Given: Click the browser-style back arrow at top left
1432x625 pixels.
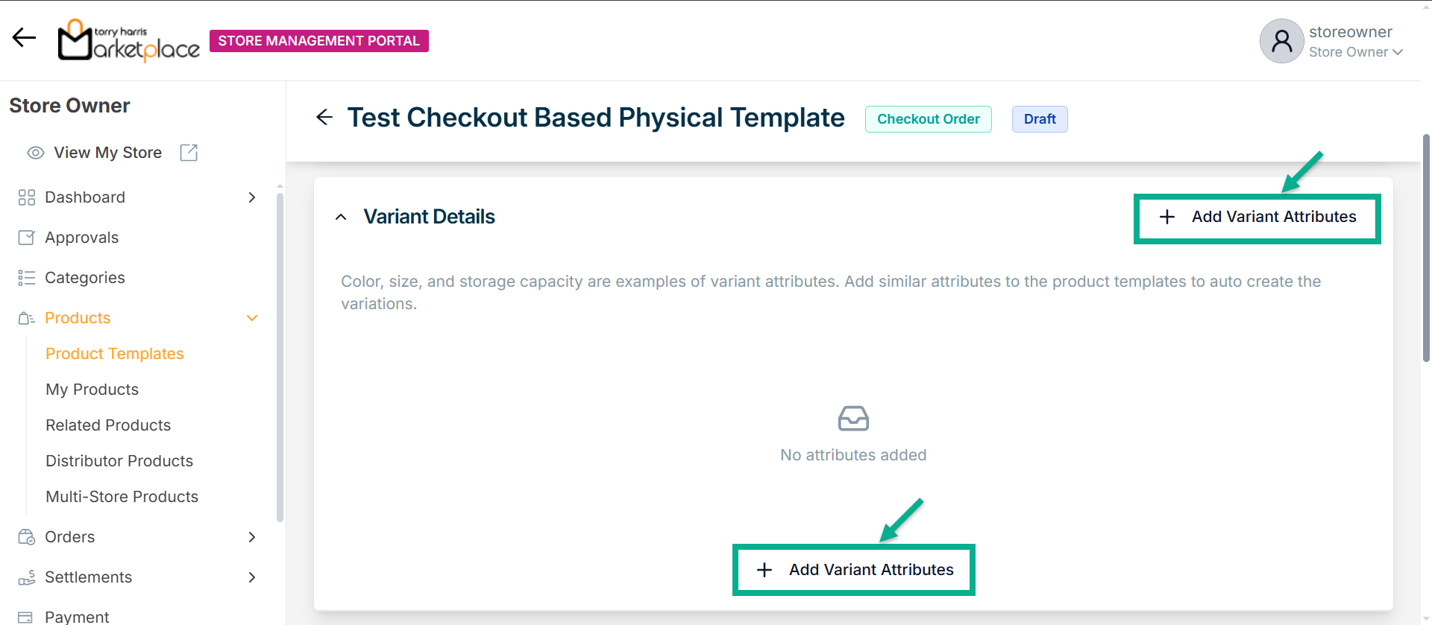Looking at the screenshot, I should pos(24,37).
